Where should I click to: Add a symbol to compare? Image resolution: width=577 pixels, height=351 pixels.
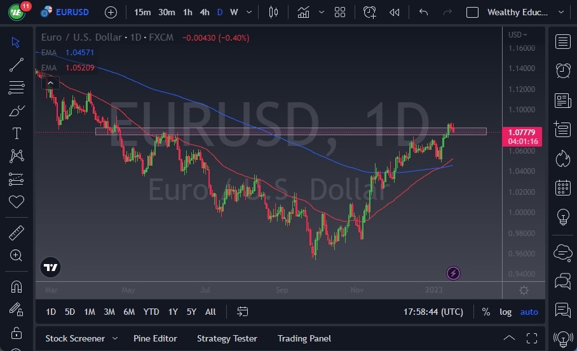(111, 13)
